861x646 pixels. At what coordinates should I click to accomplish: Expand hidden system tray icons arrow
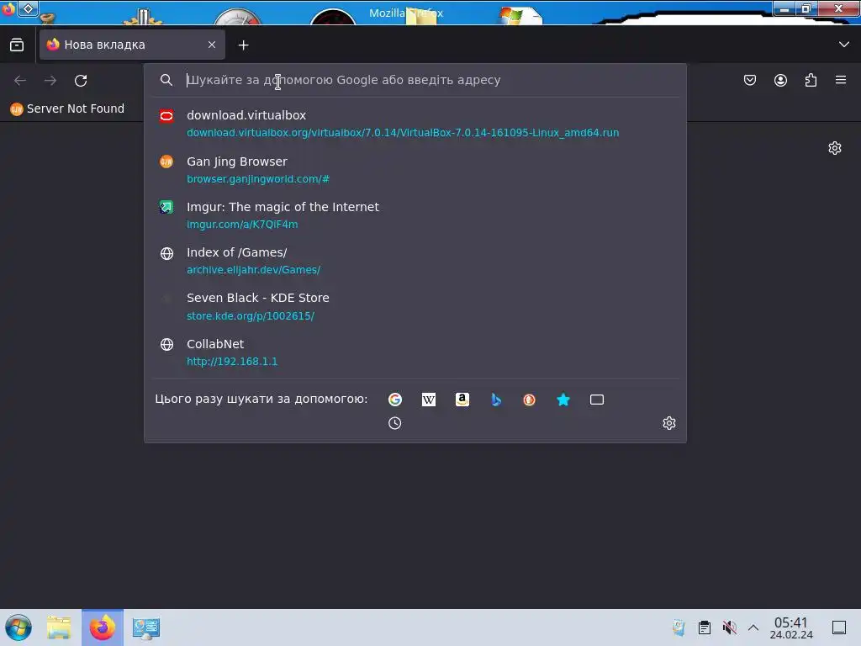[753, 627]
